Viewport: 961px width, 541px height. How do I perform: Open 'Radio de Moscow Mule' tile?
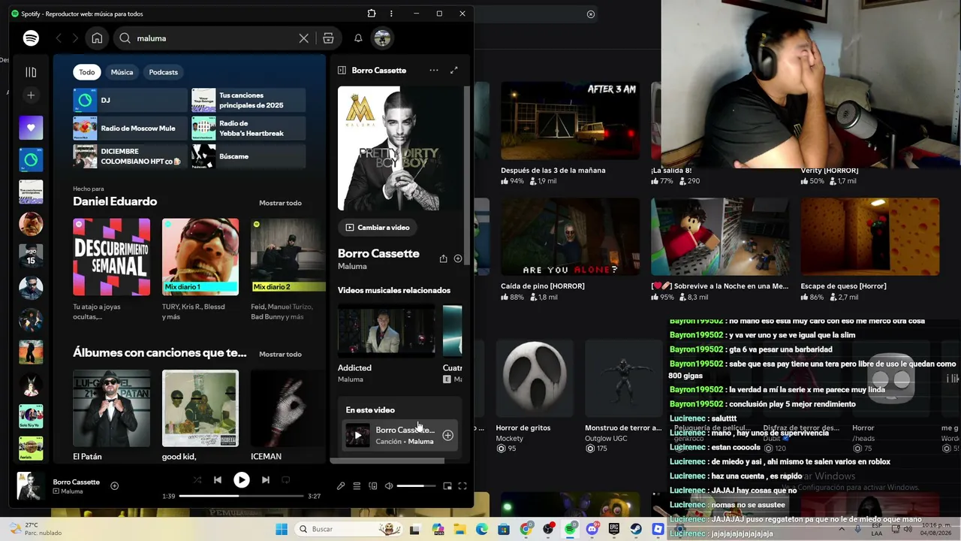pyautogui.click(x=130, y=128)
